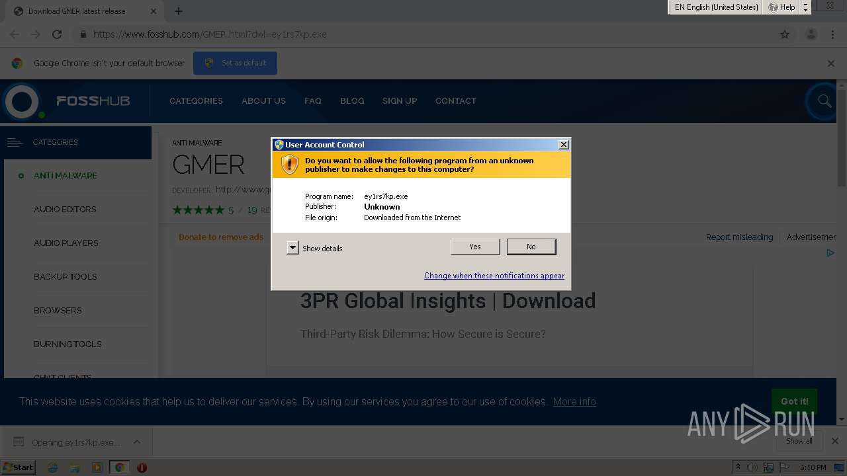Open the ey1rs7kp.exe download item chevron
This screenshot has width=847, height=476.
[x=137, y=442]
